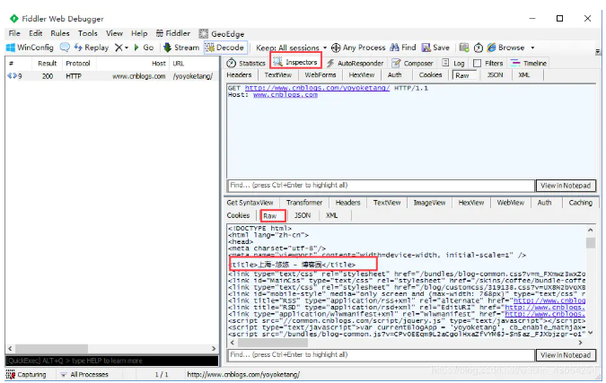
Task: Select response ImageView tab
Action: 429,203
